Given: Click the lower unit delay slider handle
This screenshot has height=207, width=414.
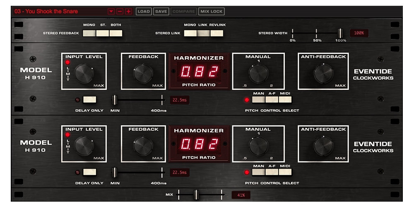Looking at the screenshot, I should pyautogui.click(x=114, y=173).
